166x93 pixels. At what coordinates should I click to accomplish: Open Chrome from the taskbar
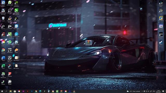coord(36,91)
